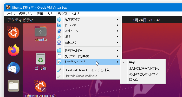Image resolution: width=182 pixels, height=97 pixels.
Task: Click the 共有フォルダー menu label
Action: click(x=74, y=51)
